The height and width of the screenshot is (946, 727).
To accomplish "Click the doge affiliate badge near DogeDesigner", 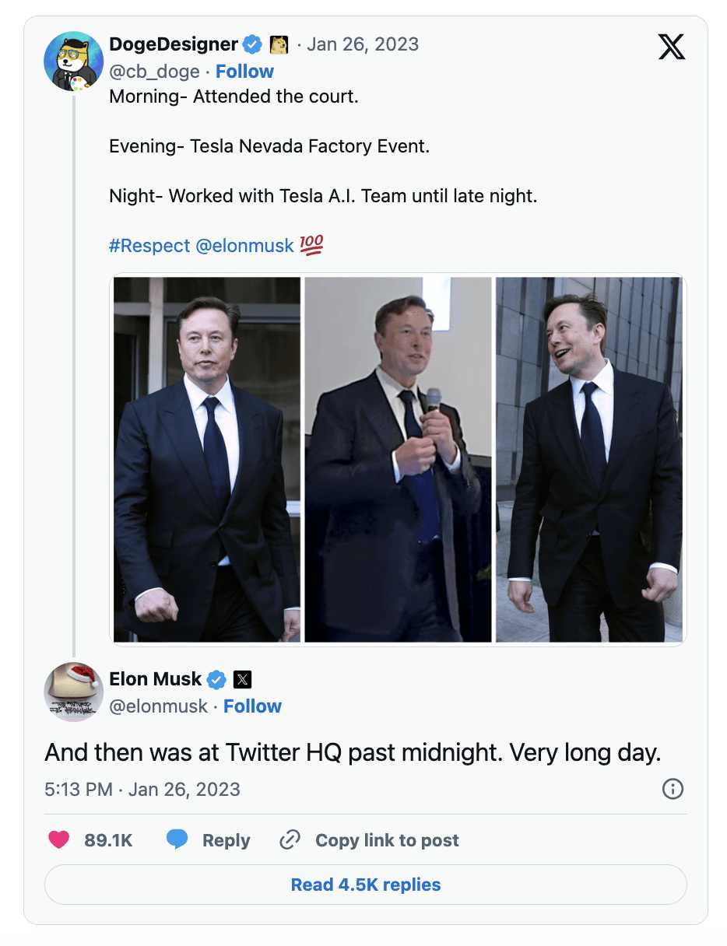I will pyautogui.click(x=279, y=44).
